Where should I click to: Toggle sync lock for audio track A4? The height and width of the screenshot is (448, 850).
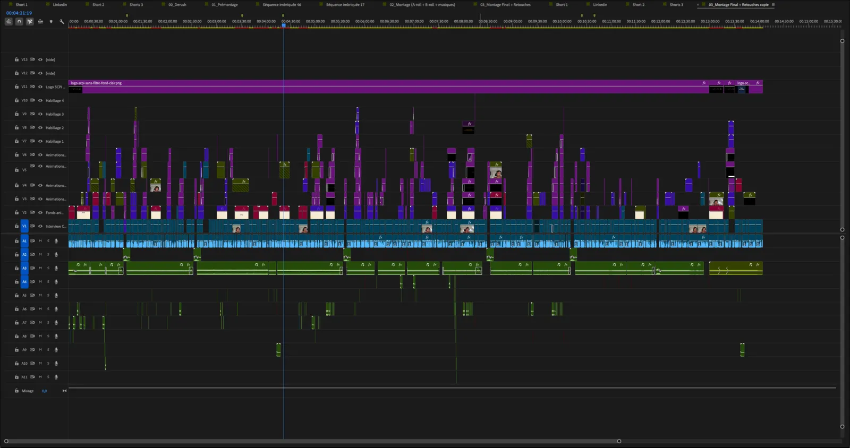[x=32, y=282]
